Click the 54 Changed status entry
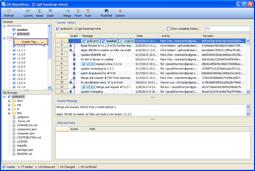The image size is (255, 171). click(x=66, y=167)
